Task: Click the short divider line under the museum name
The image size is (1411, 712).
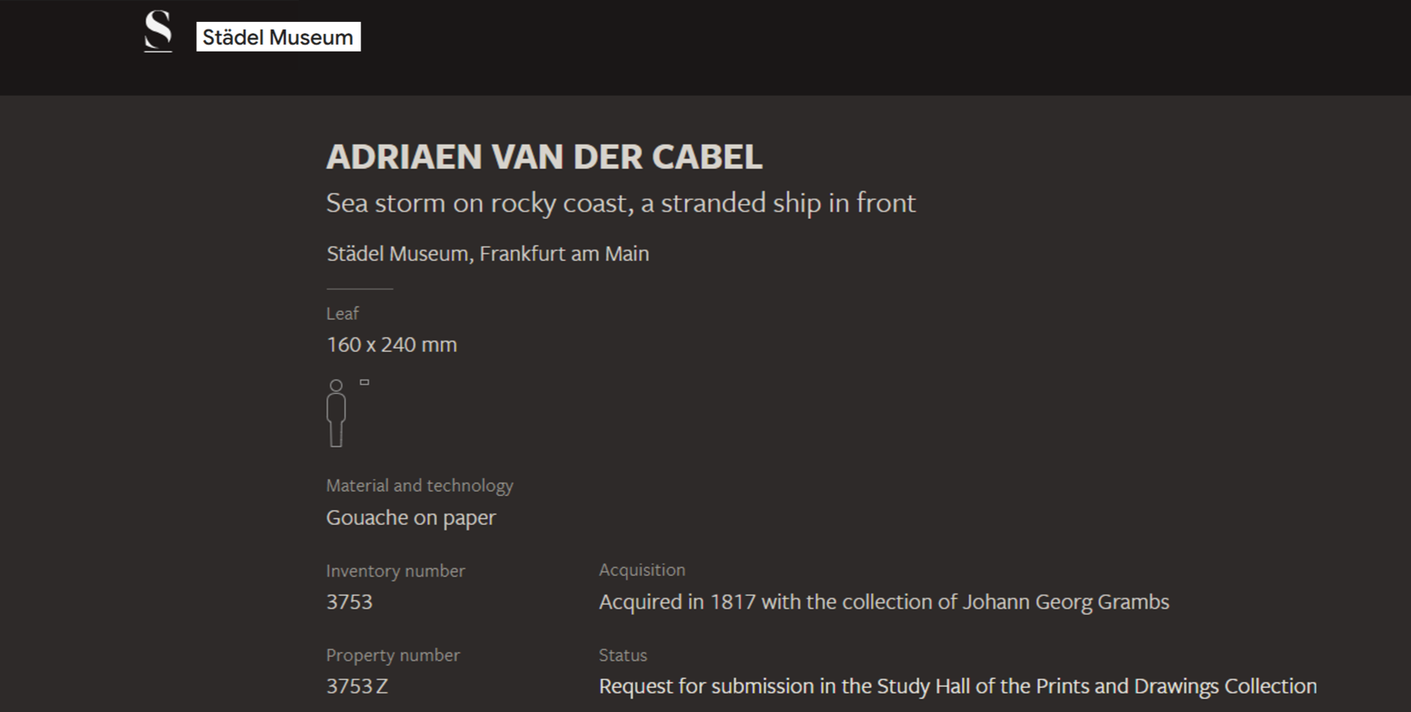Action: pyautogui.click(x=360, y=289)
